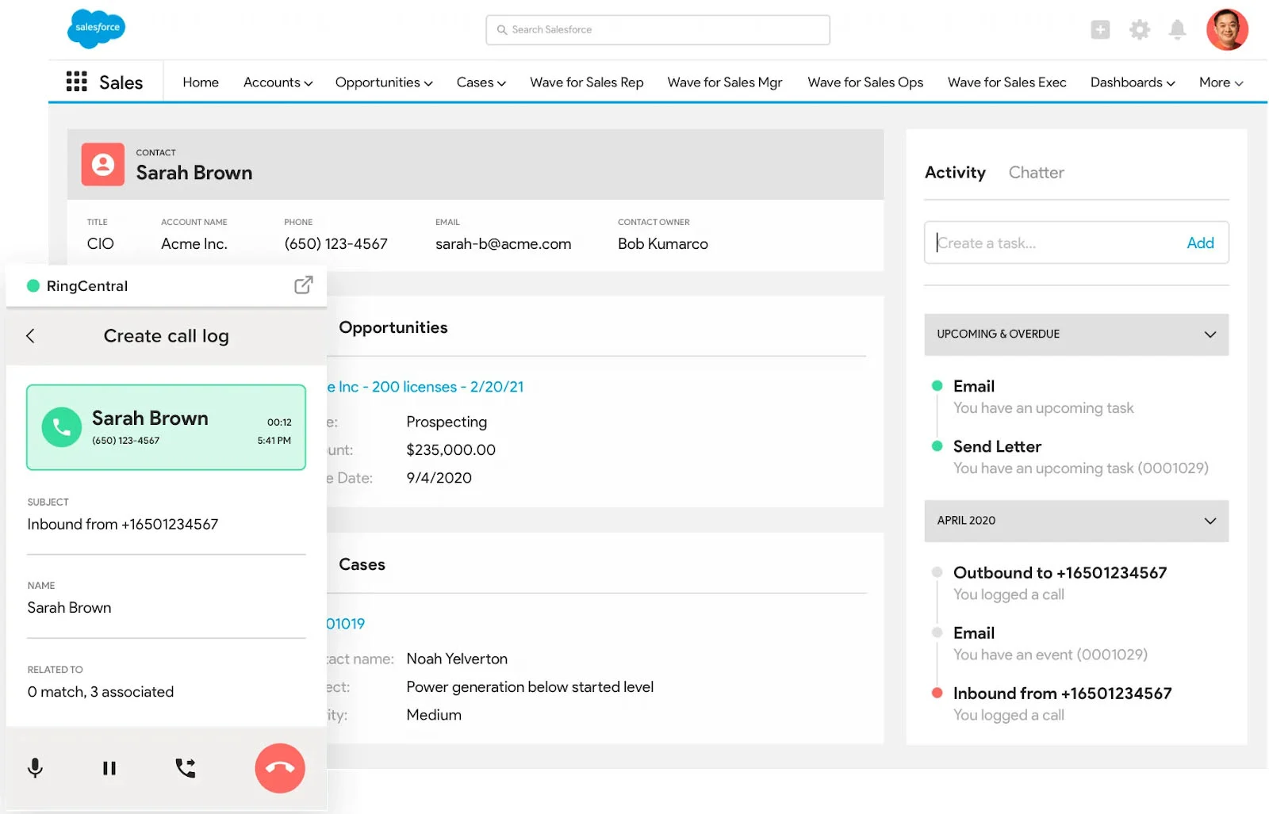Screen dimensions: 1269x814
Task: Open Inbound from +16501234567 activity entry
Action: (1062, 694)
